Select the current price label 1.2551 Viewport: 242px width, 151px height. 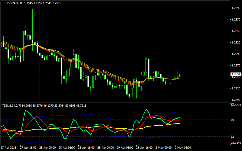coord(236,74)
